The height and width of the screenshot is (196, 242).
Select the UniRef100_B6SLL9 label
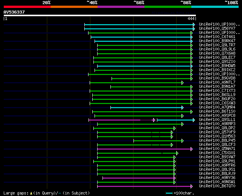[217, 95]
